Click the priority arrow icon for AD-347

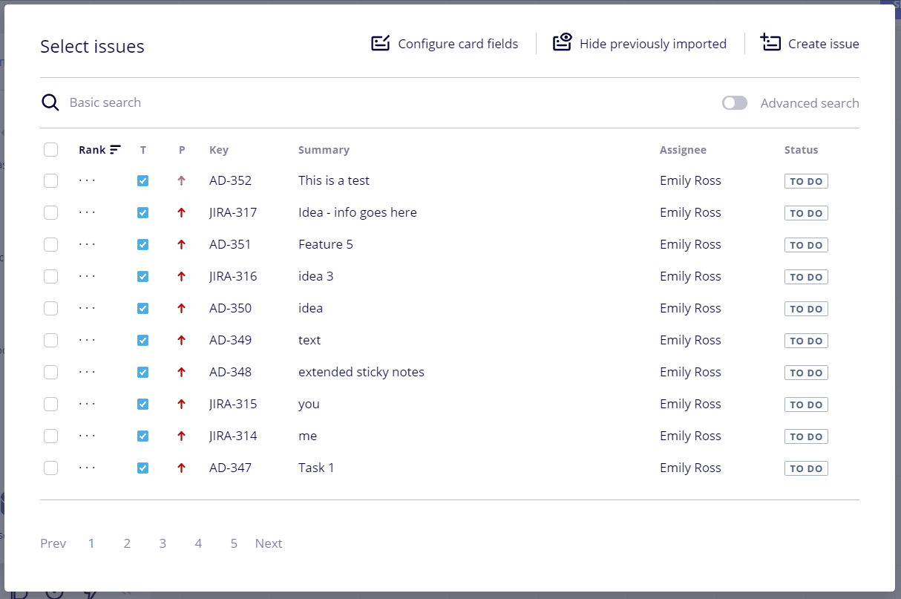tap(181, 468)
